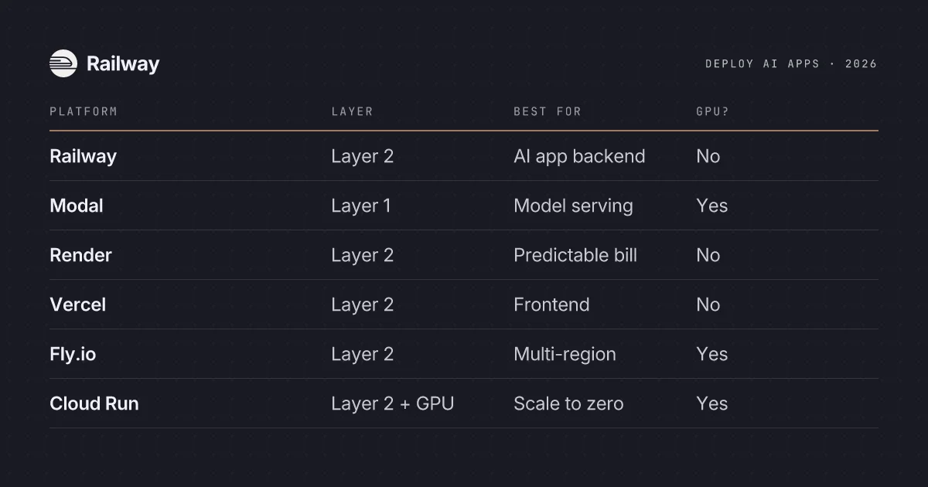Click the Cloud Run platform name
This screenshot has width=928, height=487.
click(x=94, y=404)
